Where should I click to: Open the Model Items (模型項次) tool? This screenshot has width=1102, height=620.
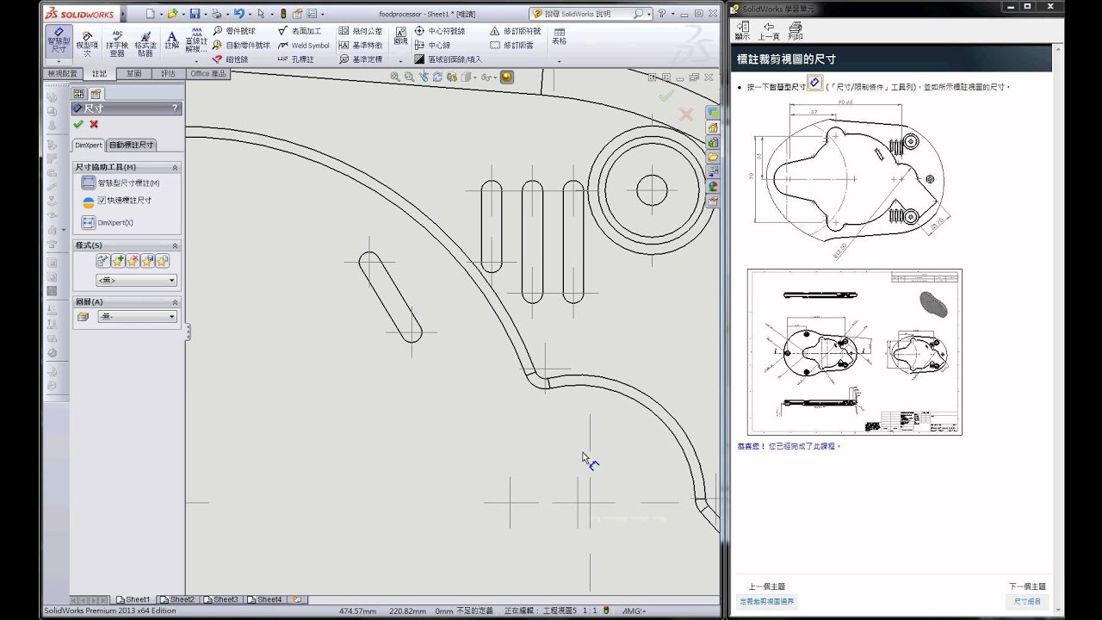click(x=87, y=44)
